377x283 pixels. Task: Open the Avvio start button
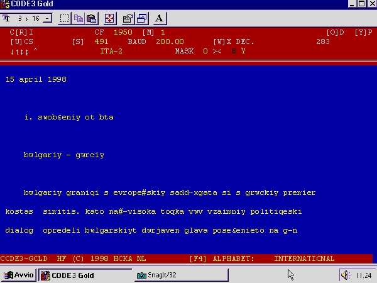point(19,275)
